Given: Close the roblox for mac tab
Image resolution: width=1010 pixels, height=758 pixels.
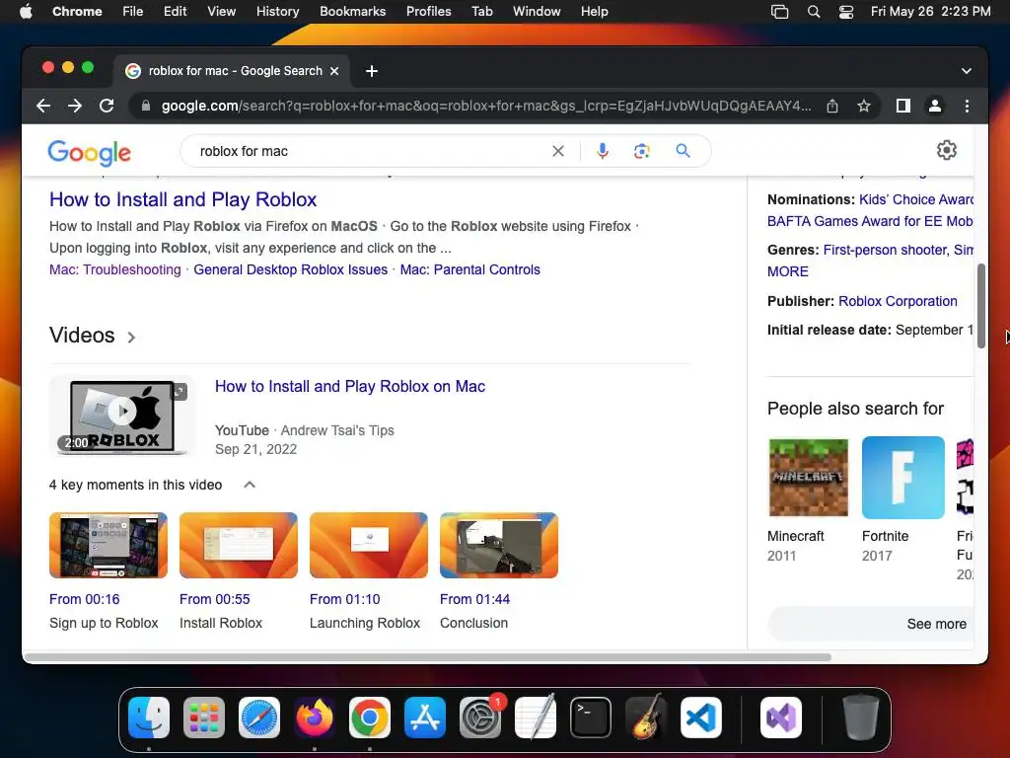Looking at the screenshot, I should coord(334,71).
